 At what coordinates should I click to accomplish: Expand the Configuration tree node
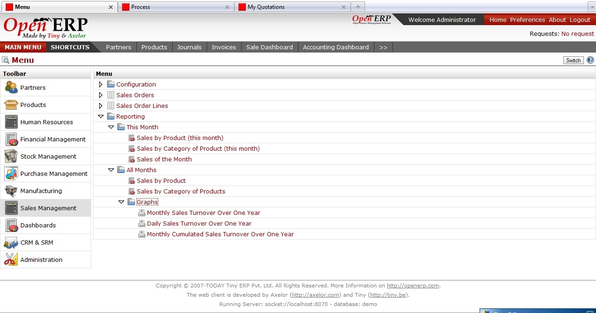point(100,84)
